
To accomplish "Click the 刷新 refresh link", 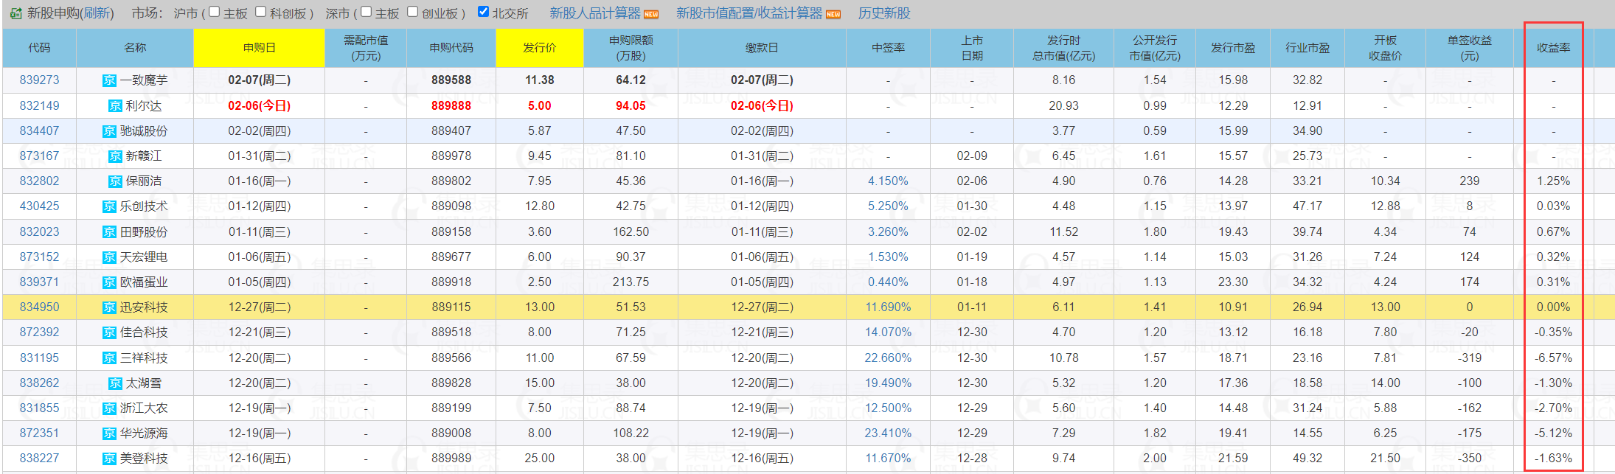I will [x=96, y=13].
